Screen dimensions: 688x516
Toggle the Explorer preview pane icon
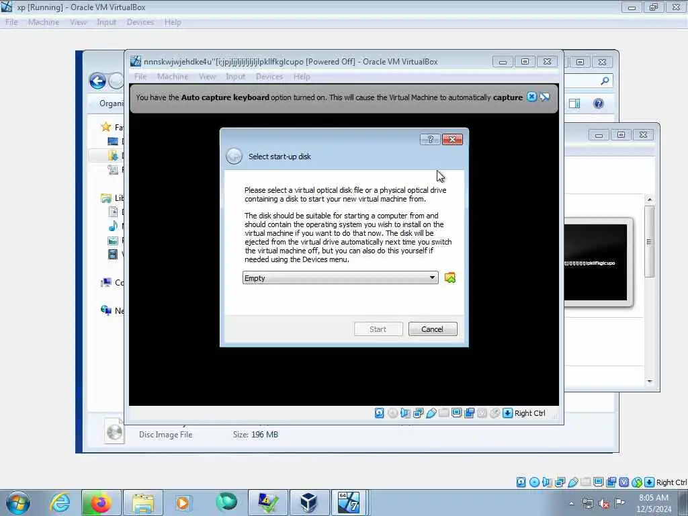[574, 103]
